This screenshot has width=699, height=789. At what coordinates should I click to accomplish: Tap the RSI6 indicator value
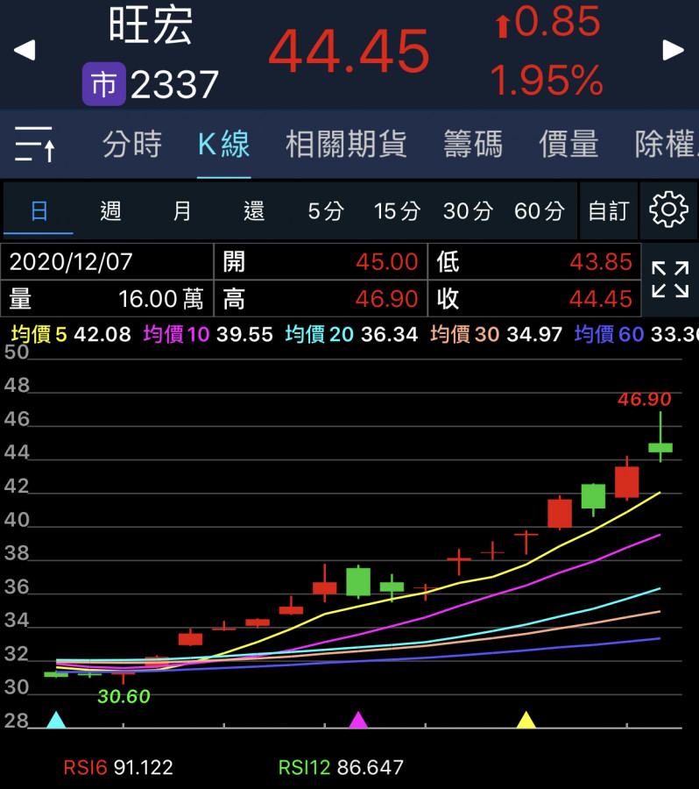(117, 768)
